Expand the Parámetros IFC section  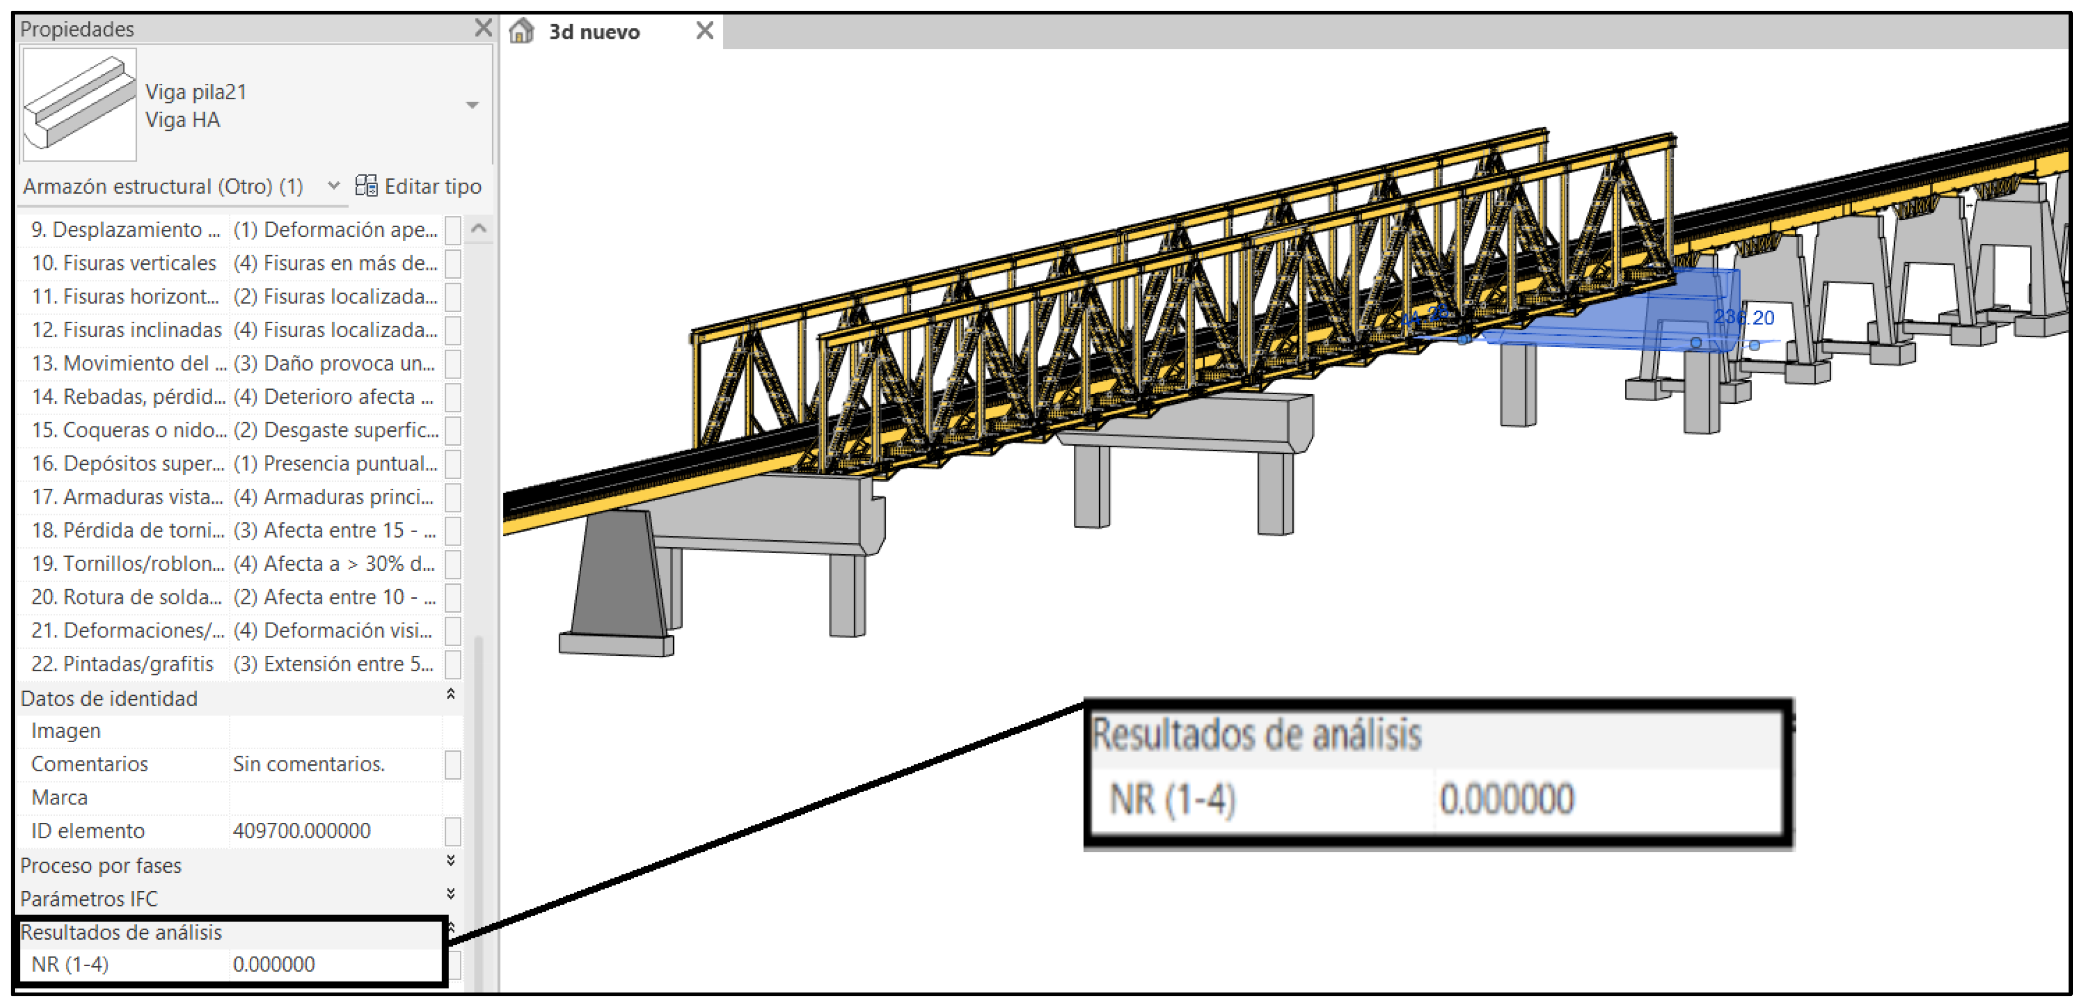pyautogui.click(x=451, y=895)
